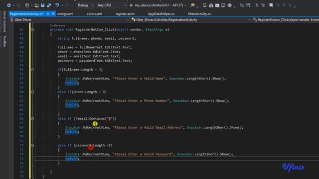Click the return statement on line 75
This screenshot has height=179, width=319.
coord(72,159)
